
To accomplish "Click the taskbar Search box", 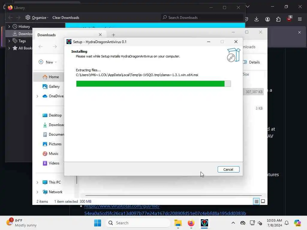I will (x=138, y=223).
